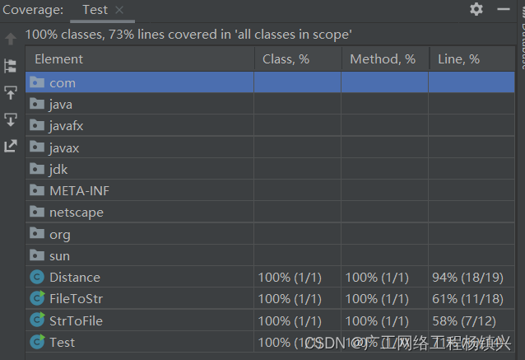
Task: Close the Test coverage tab
Action: pyautogui.click(x=119, y=10)
